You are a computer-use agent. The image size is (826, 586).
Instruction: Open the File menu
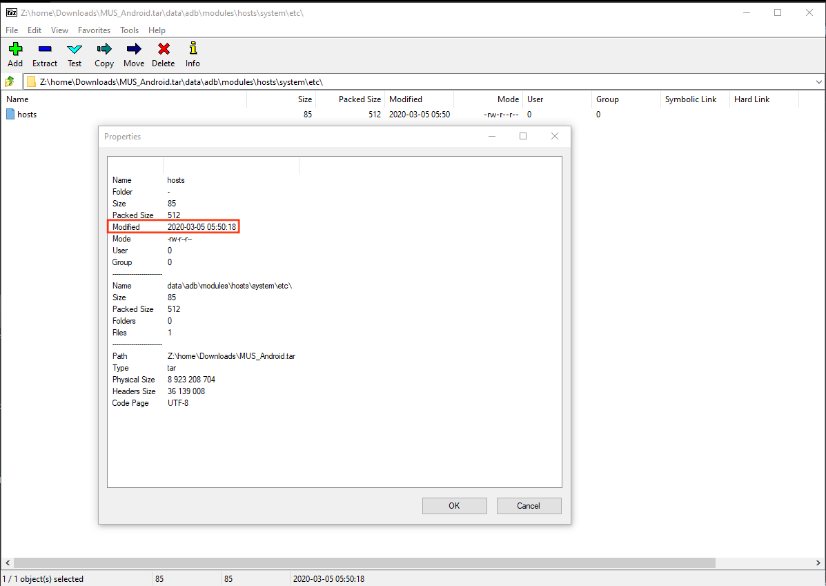pos(11,30)
